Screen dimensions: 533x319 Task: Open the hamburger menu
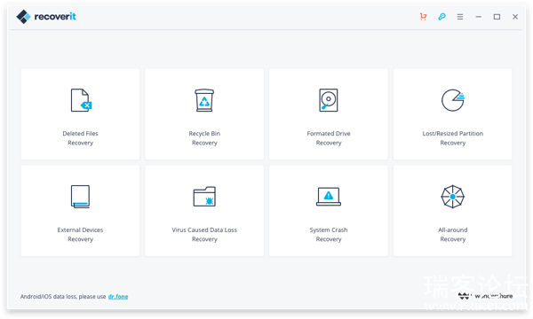(460, 17)
